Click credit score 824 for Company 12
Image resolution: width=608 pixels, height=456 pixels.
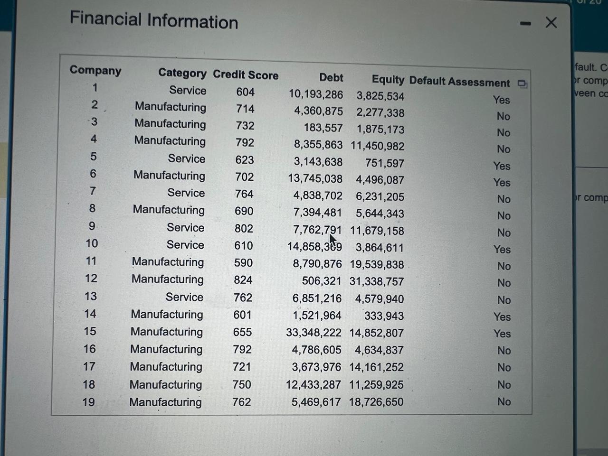click(x=243, y=280)
